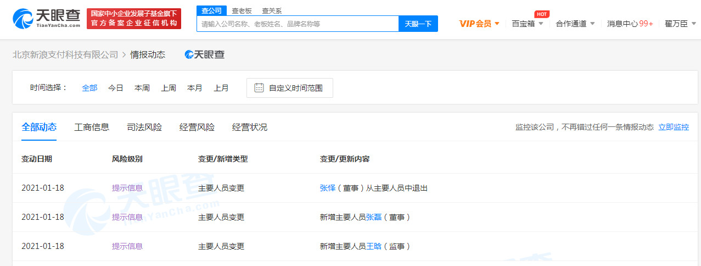
Task: Open the 消息中心 notifications
Action: (630, 24)
